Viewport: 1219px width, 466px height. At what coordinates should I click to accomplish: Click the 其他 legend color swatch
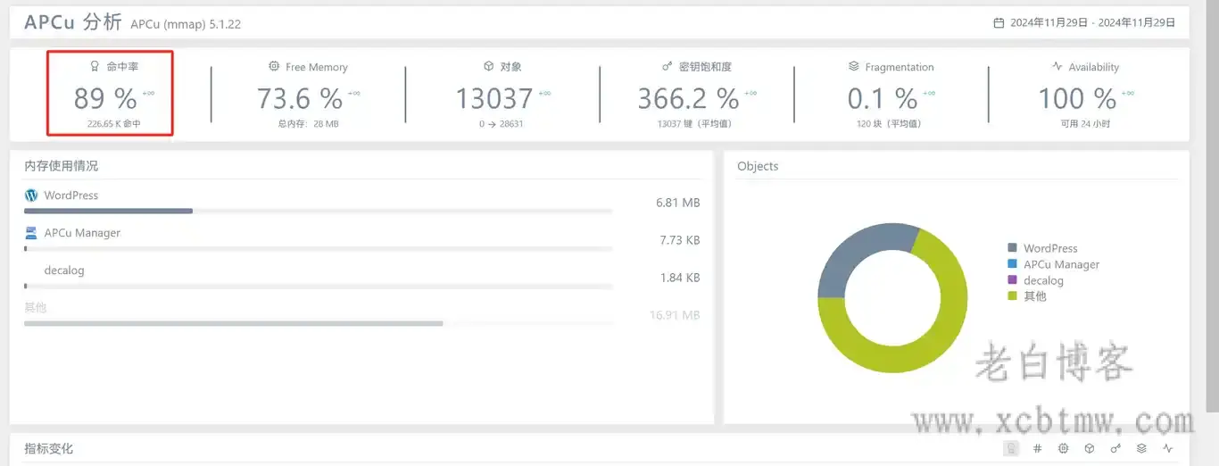point(1012,296)
